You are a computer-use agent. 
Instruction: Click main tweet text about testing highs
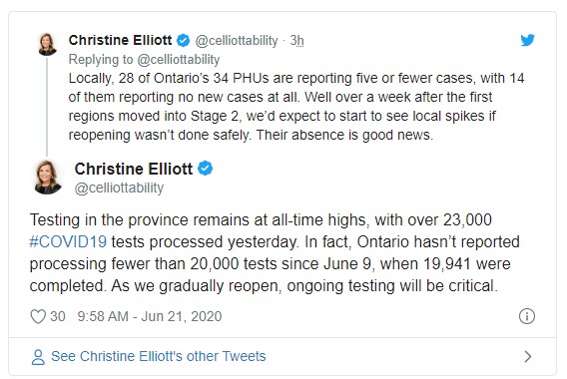(x=275, y=253)
